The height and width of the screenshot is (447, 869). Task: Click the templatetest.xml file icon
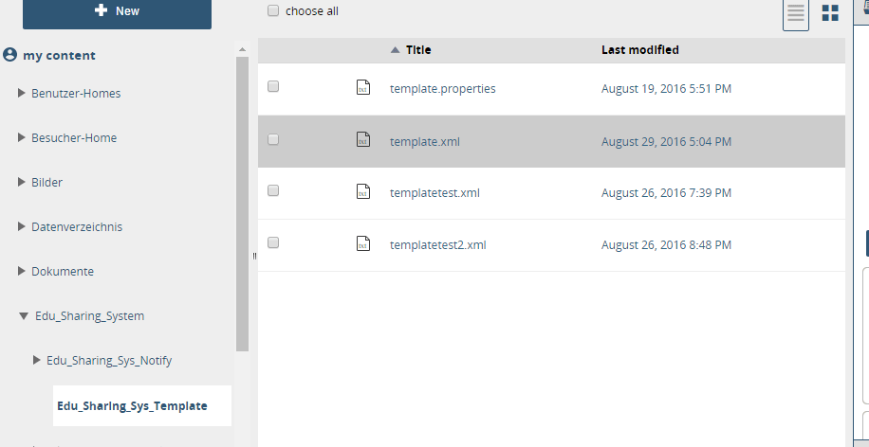tap(362, 192)
